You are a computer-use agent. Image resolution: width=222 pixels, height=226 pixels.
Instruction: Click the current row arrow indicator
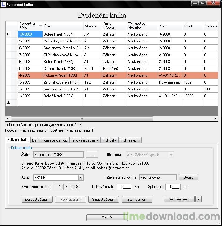(x=8, y=34)
